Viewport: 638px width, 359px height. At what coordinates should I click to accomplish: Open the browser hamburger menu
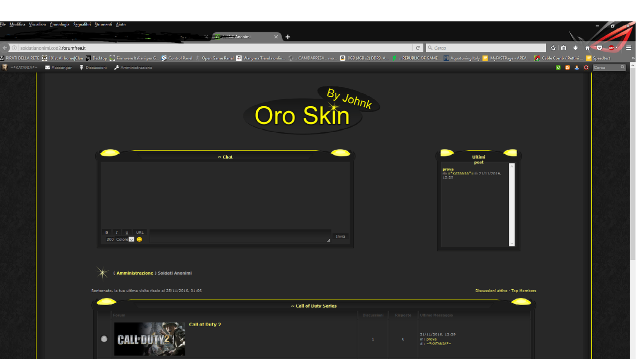(x=629, y=48)
